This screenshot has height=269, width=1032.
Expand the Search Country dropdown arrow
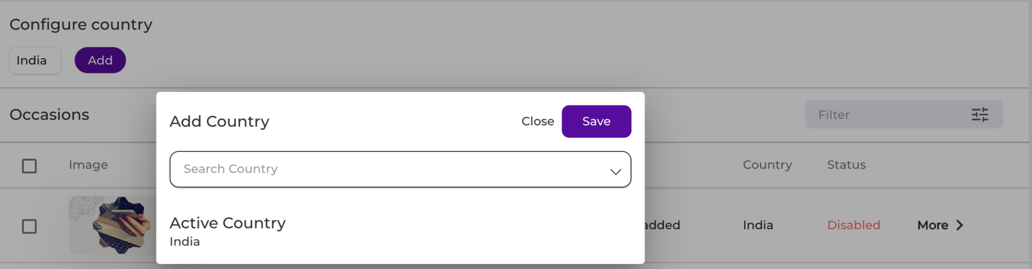click(x=616, y=172)
